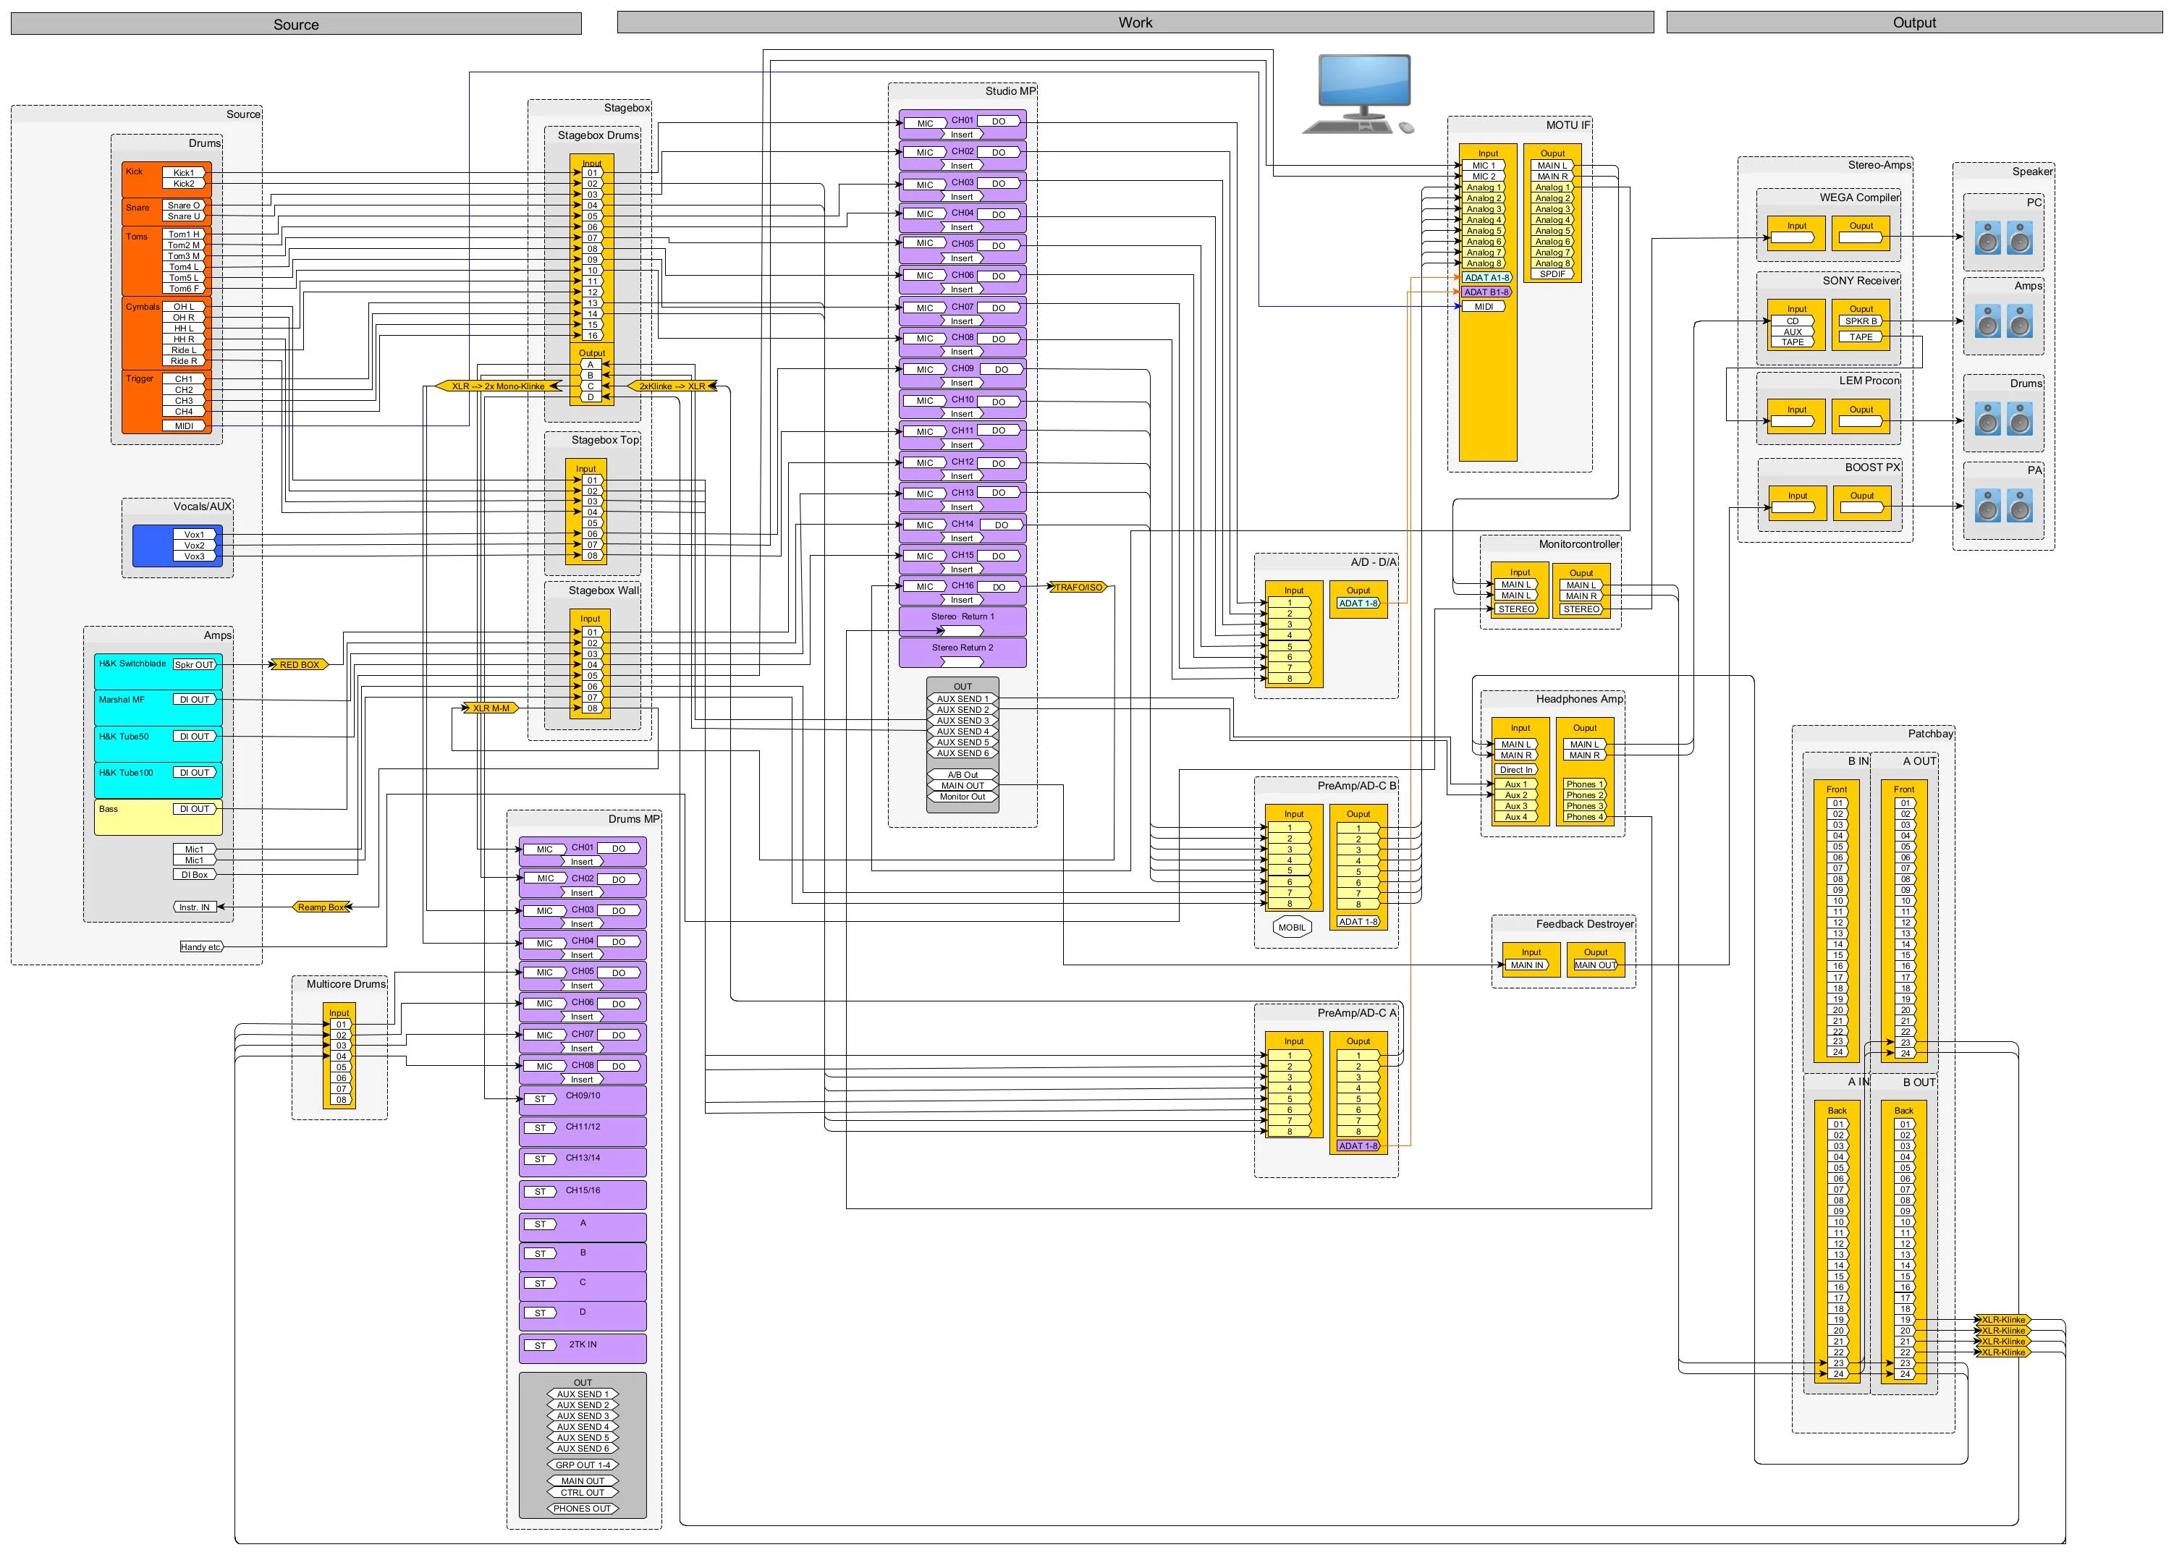Select the Handy etc. source label
This screenshot has width=2174, height=1555.
pyautogui.click(x=201, y=947)
